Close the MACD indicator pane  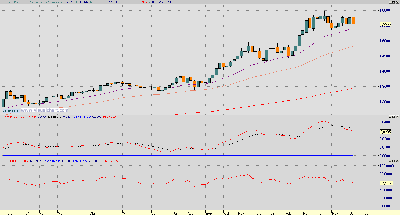tap(397, 117)
